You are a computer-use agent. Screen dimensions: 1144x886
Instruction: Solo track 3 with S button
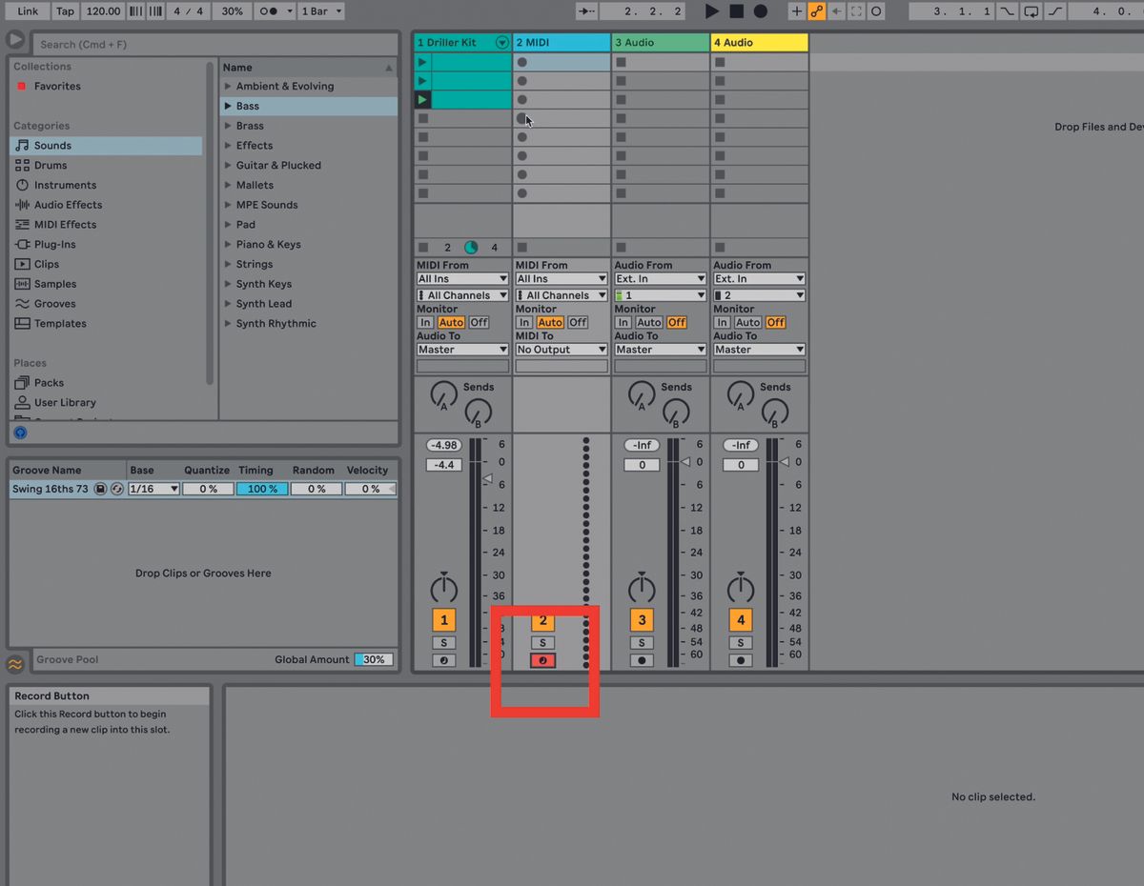(642, 643)
